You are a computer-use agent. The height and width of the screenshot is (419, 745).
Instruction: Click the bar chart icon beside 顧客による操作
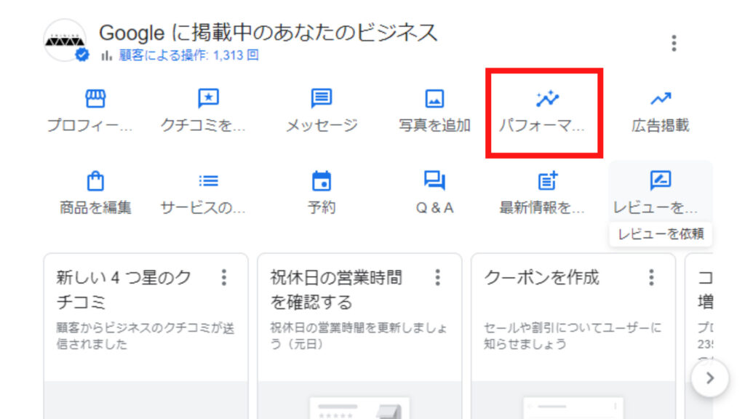point(106,55)
